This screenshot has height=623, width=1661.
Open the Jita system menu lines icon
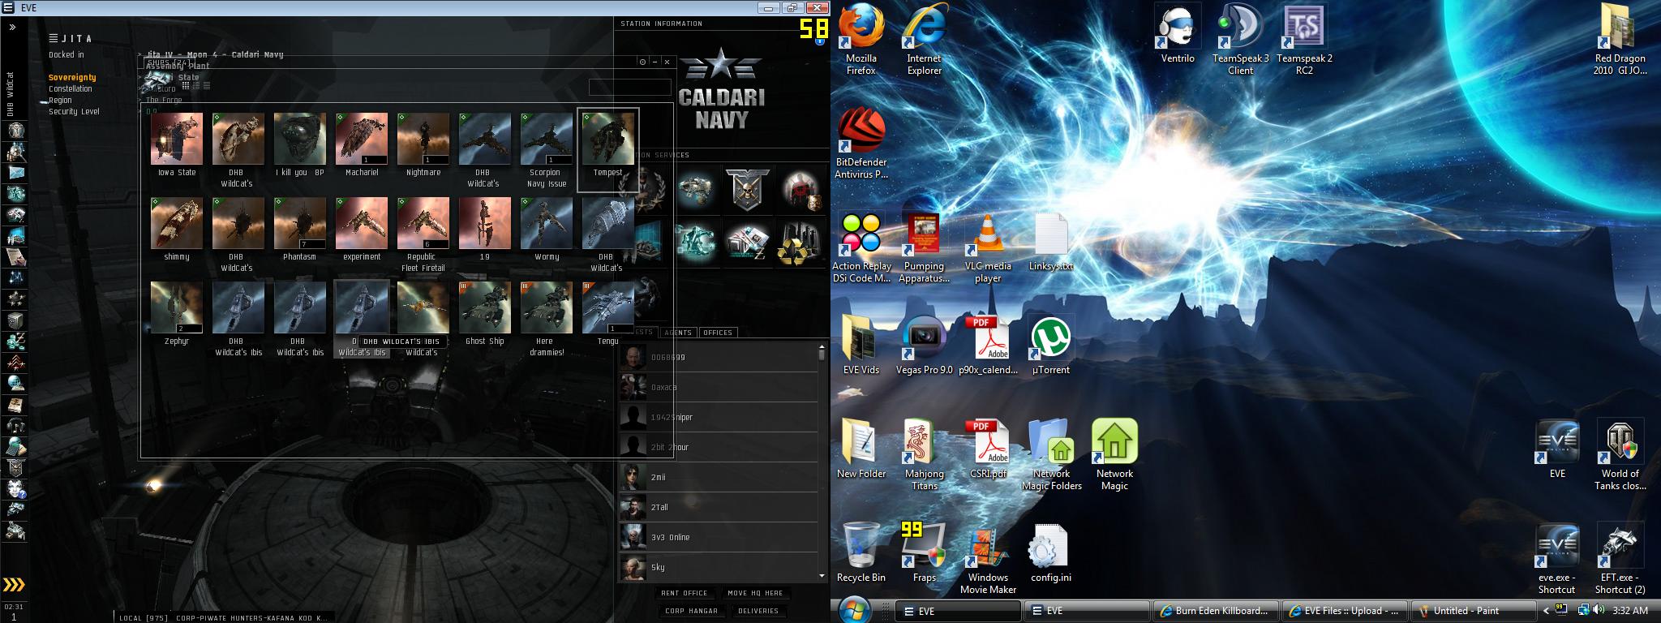coord(53,38)
